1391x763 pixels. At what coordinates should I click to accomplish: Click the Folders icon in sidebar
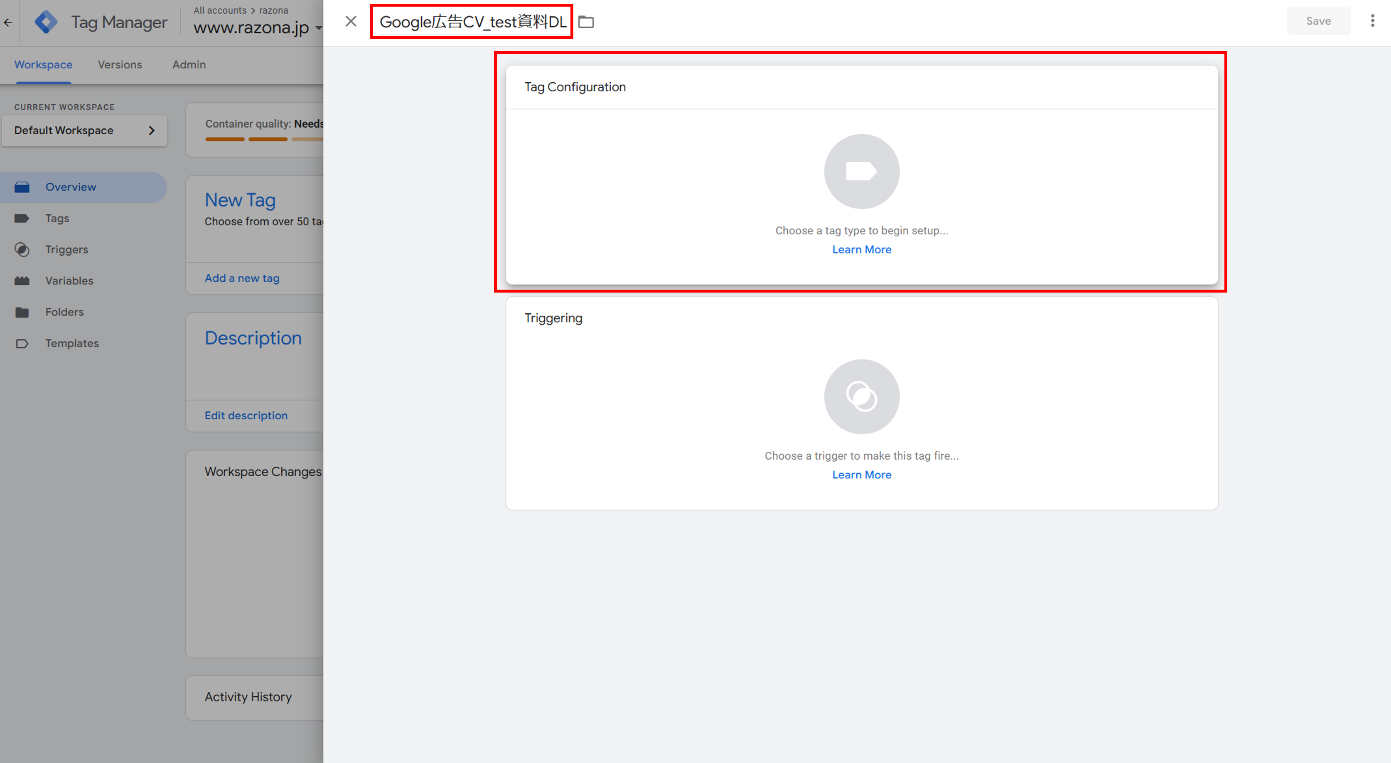[22, 312]
